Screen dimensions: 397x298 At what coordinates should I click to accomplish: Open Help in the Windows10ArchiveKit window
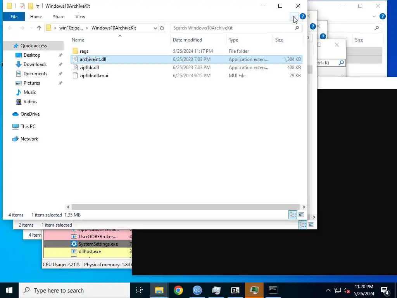coord(302,16)
